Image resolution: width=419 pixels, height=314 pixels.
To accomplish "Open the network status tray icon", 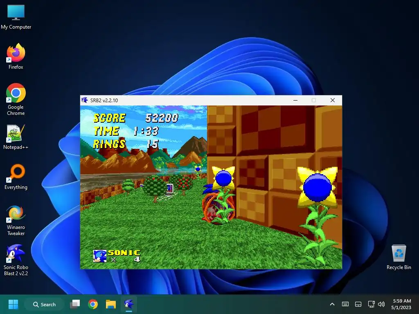I will 371,304.
